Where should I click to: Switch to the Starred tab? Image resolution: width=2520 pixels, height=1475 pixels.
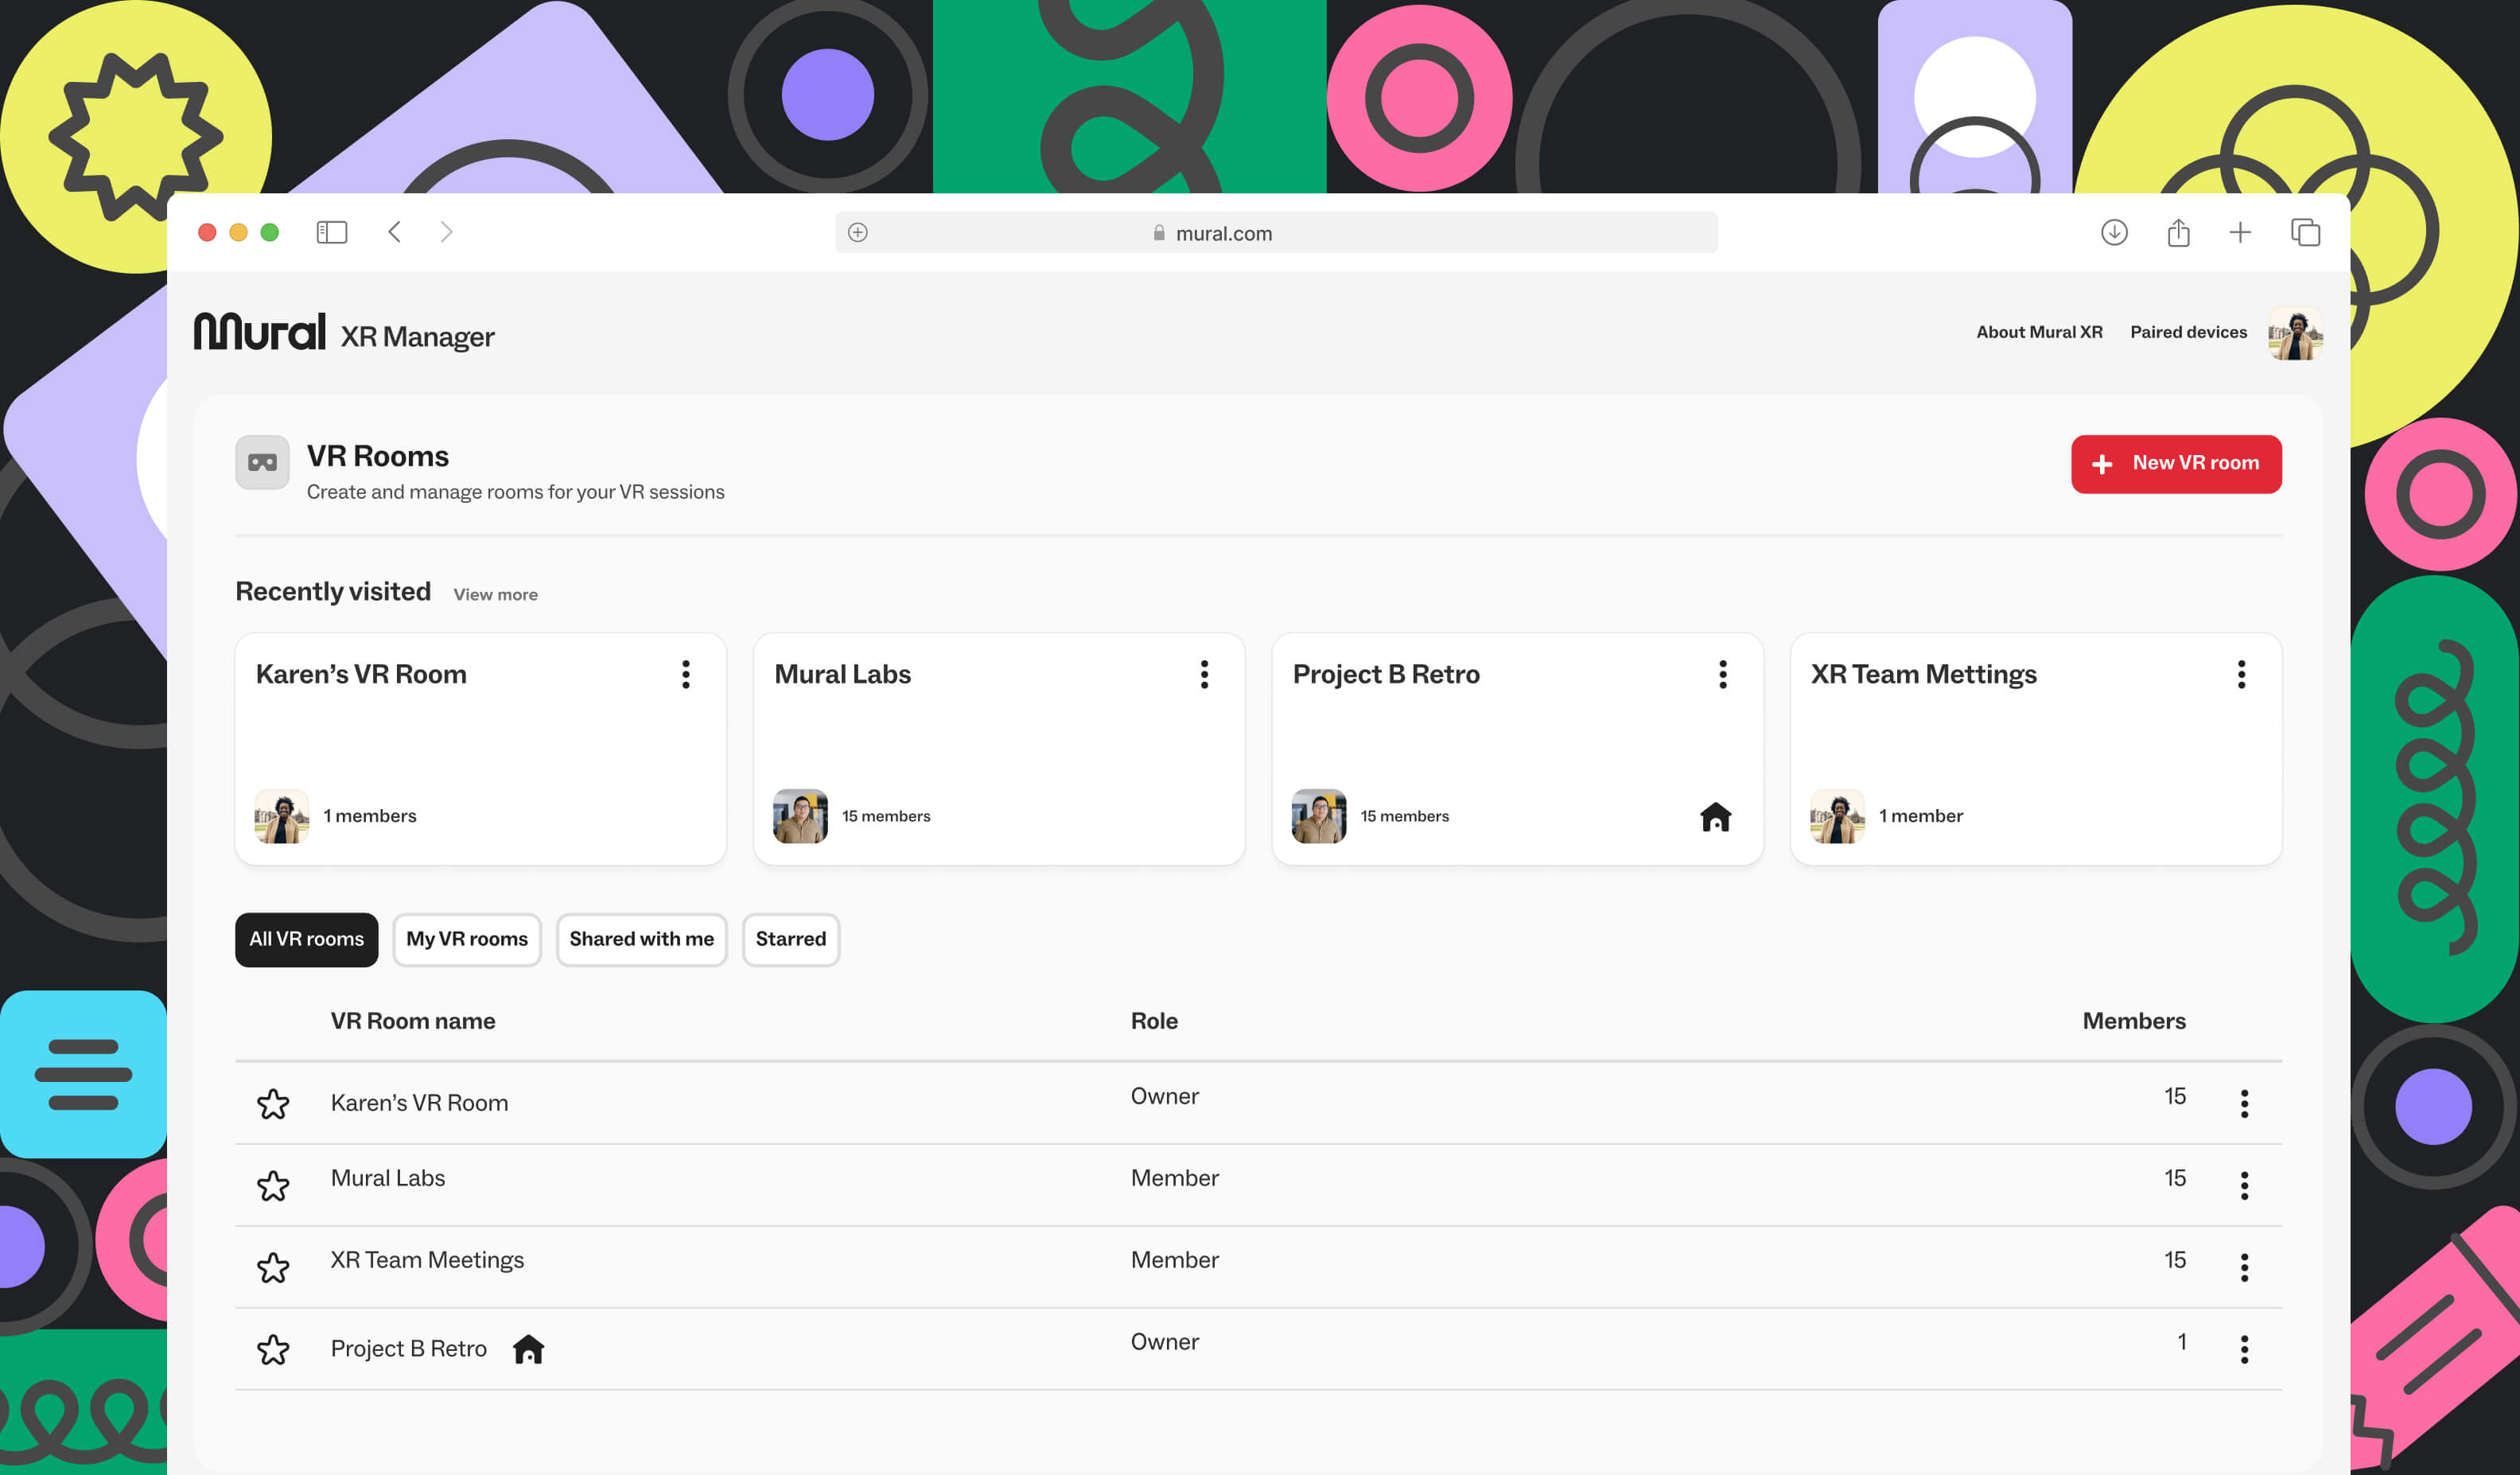click(x=791, y=940)
